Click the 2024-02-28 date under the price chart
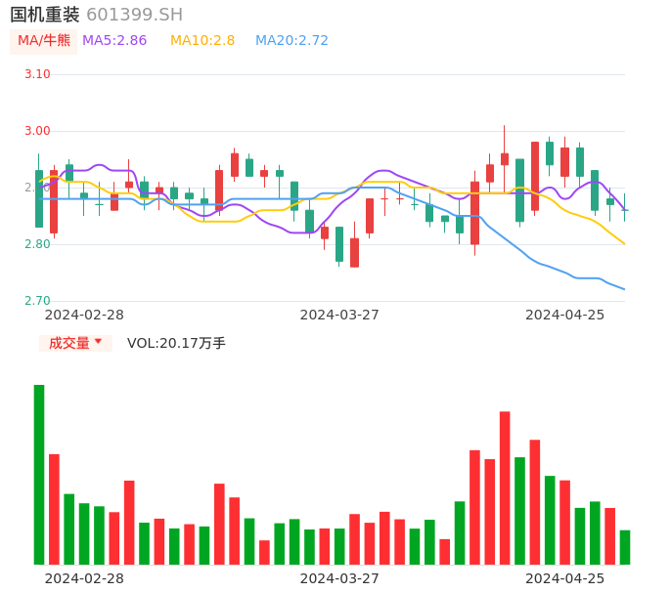Image resolution: width=671 pixels, height=592 pixels. click(x=84, y=315)
